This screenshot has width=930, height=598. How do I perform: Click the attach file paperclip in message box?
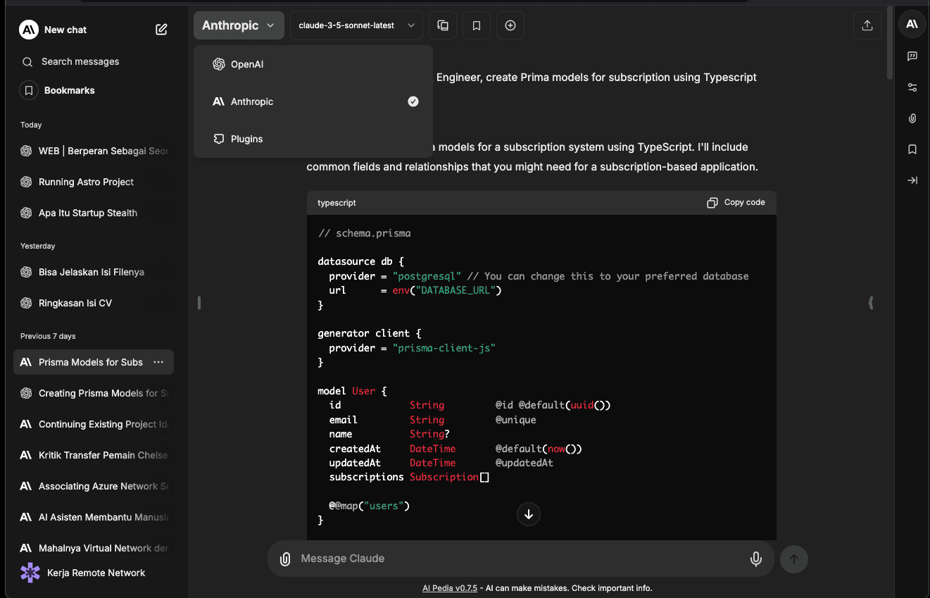285,559
